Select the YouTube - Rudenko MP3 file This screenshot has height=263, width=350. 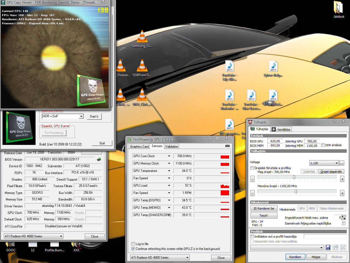click(229, 100)
